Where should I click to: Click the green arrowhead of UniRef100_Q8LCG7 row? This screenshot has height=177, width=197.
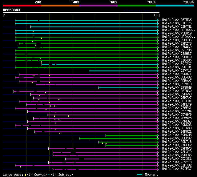tap(158, 139)
